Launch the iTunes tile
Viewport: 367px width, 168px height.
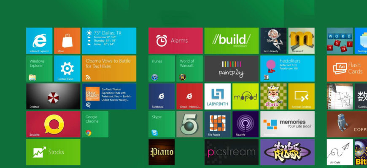tap(162, 68)
